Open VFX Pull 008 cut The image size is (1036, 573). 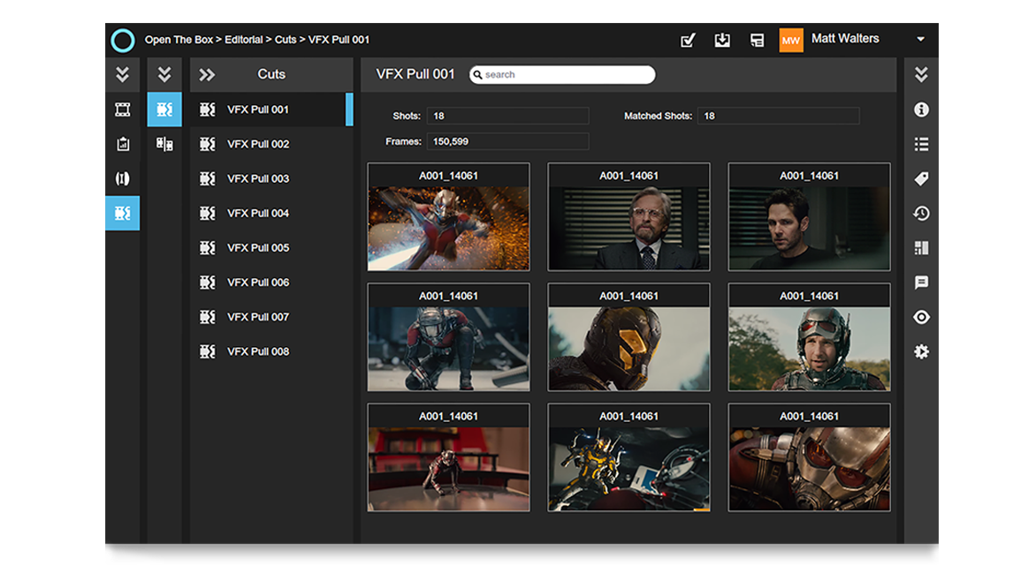271,351
